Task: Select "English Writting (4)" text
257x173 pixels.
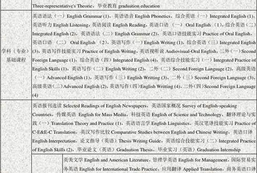Action: [x=160, y=86]
